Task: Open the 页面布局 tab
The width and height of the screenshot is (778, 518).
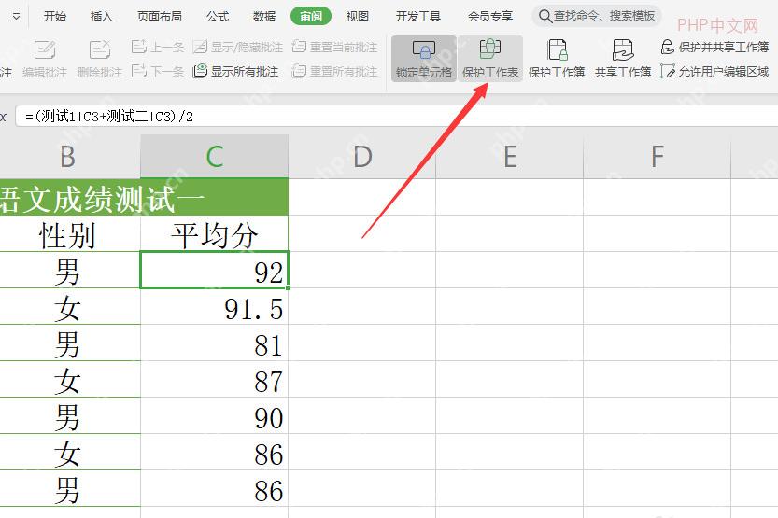Action: 160,17
